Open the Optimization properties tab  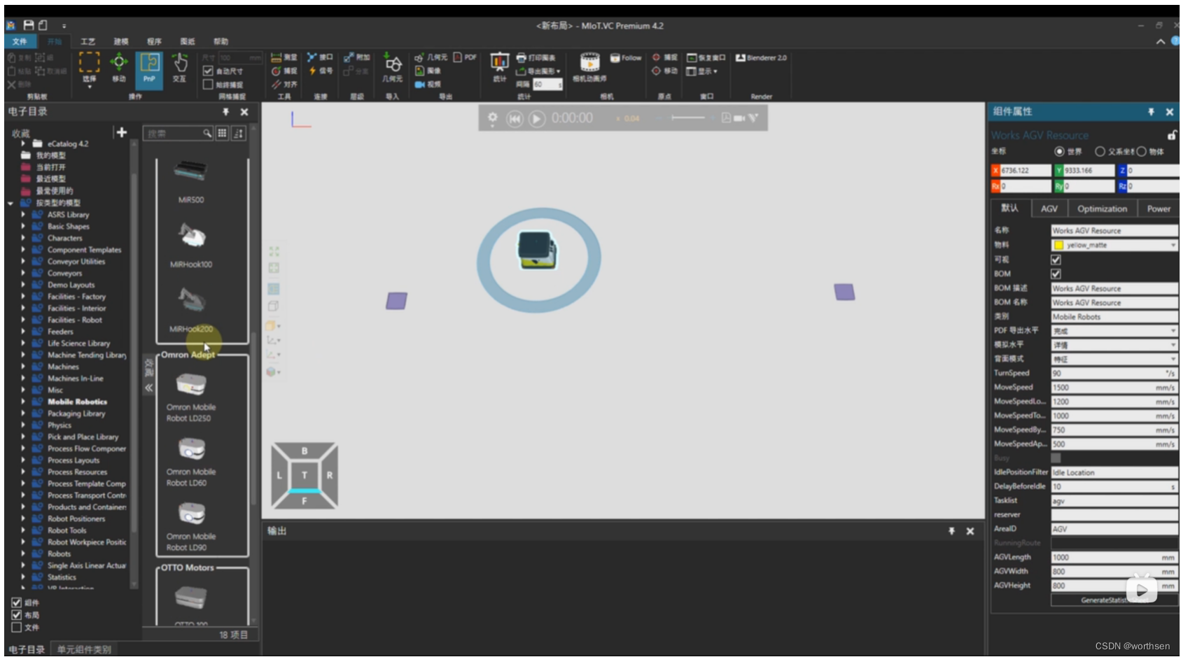click(x=1102, y=209)
